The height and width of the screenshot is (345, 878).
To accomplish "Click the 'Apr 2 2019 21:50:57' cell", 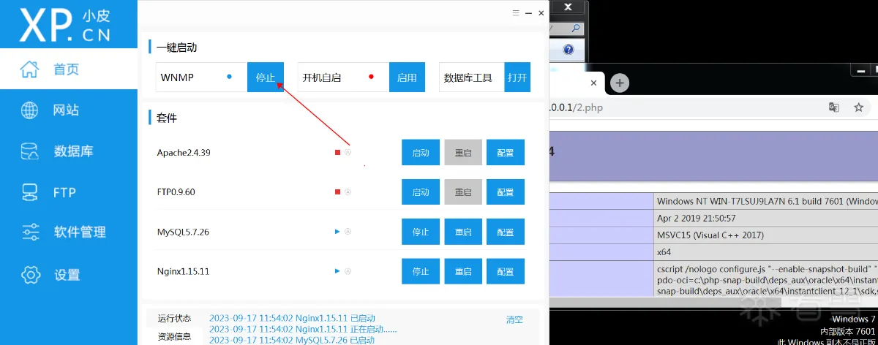I will [765, 218].
